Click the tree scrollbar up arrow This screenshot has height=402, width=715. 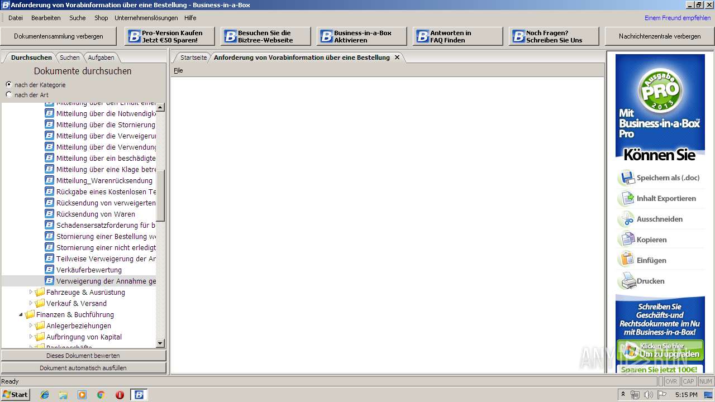click(x=160, y=107)
